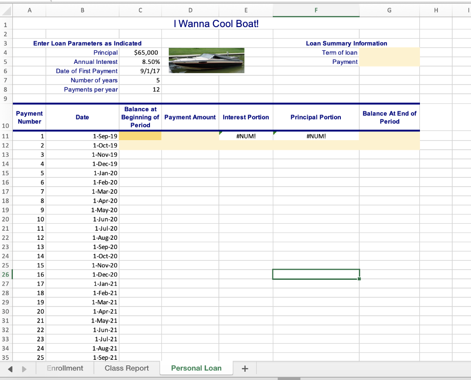Viewport: 471px width, 380px height.
Task: Click the 'Term of loan' label
Action: click(x=316, y=52)
